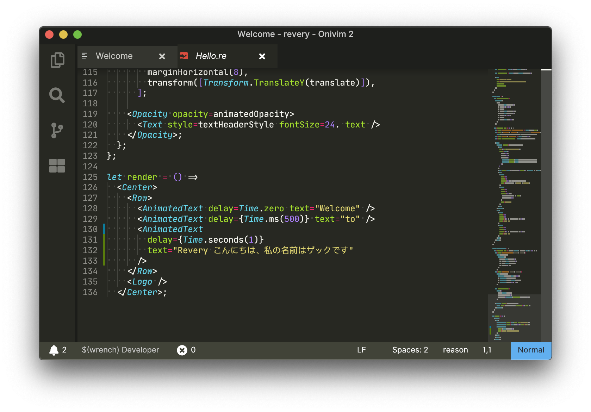Screen dimensions: 591x412
Task: Switch to the Hello.re tab
Action: coord(211,56)
